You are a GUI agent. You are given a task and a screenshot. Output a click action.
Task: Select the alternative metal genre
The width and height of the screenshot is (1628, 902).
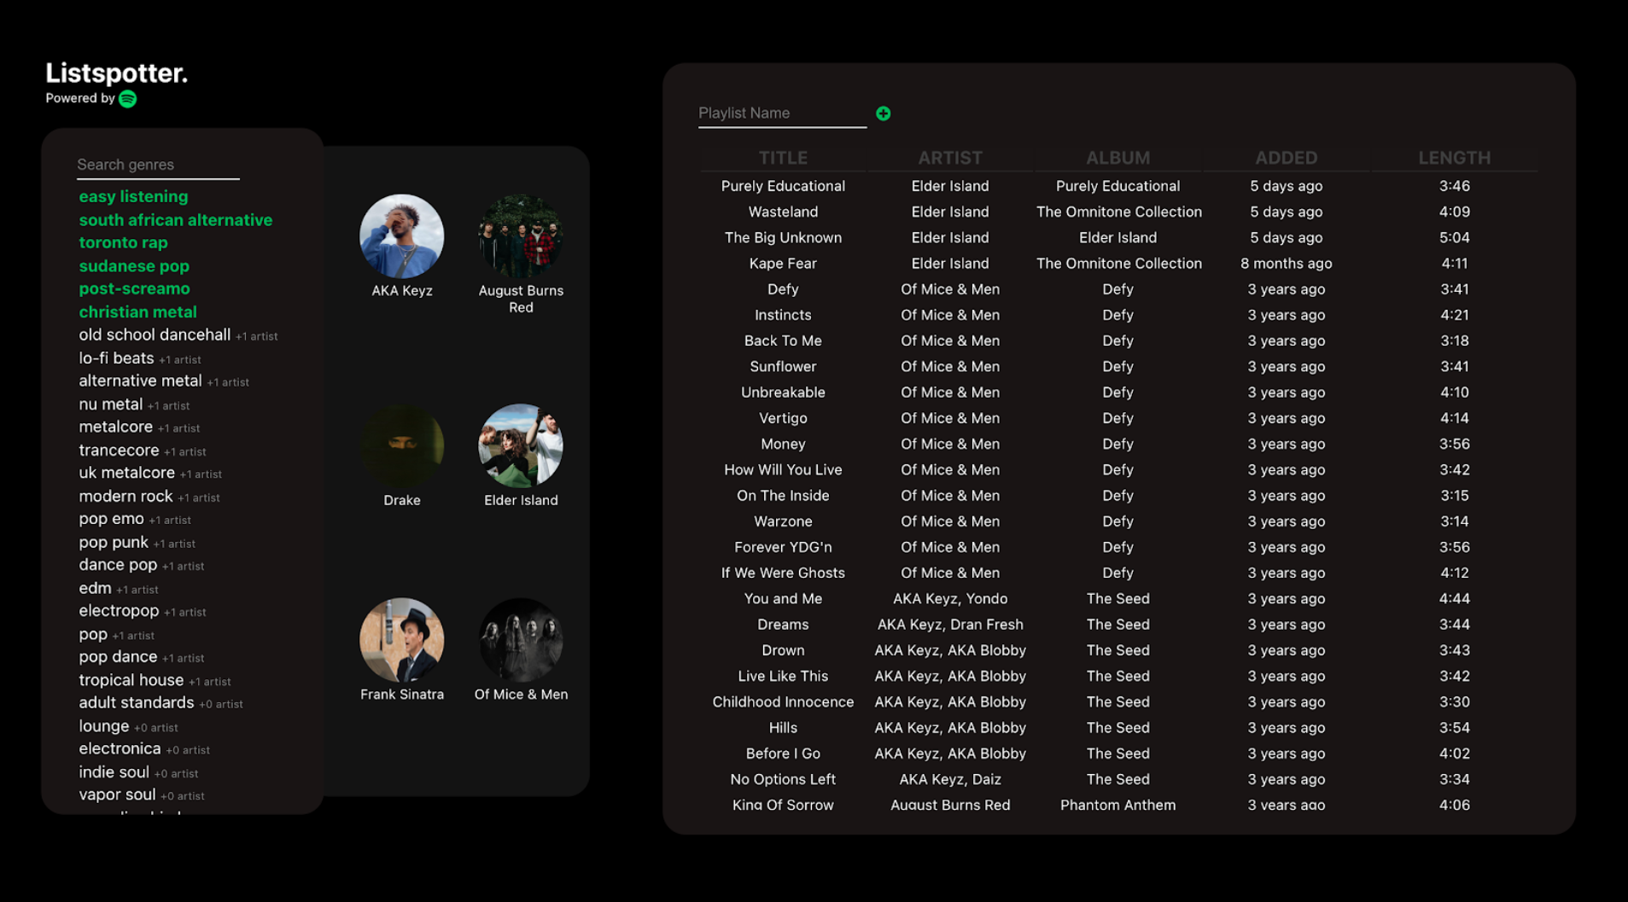(140, 381)
